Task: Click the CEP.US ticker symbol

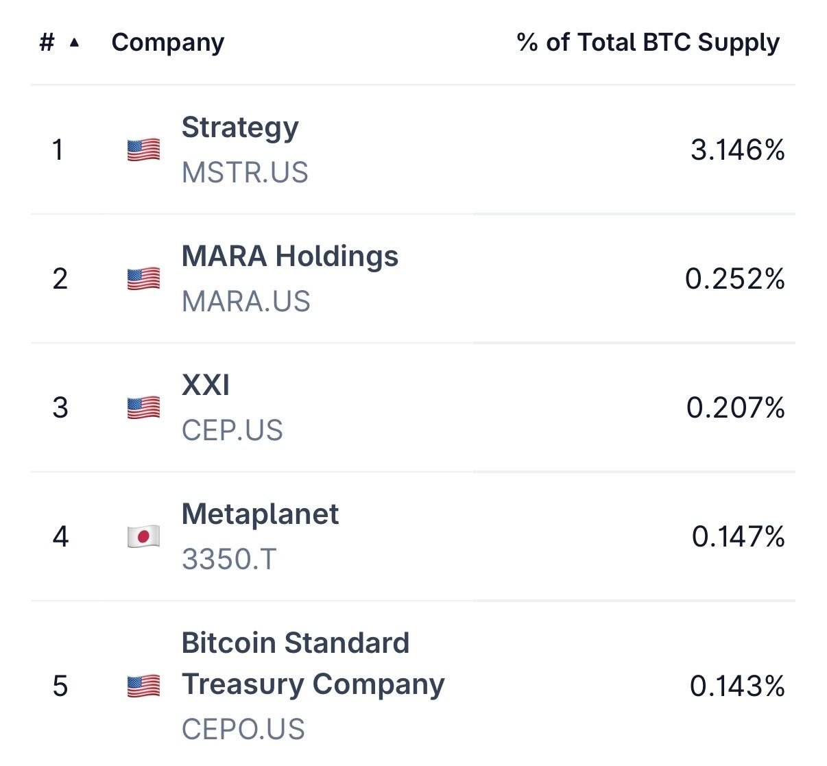Action: [x=232, y=431]
